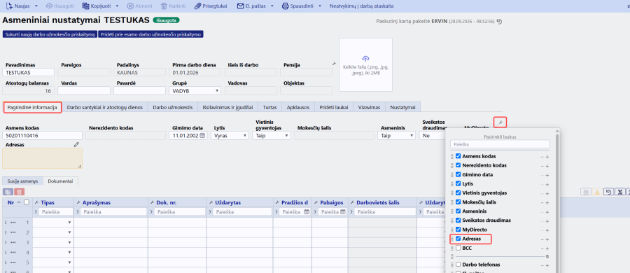Open the Darbo užmokestis tab

(173, 107)
